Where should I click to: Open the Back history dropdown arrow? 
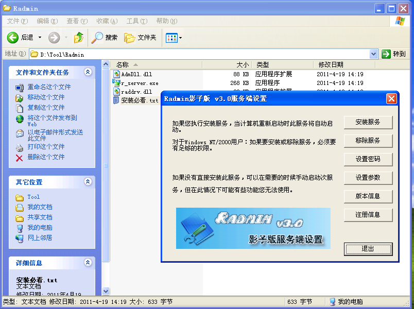40,38
